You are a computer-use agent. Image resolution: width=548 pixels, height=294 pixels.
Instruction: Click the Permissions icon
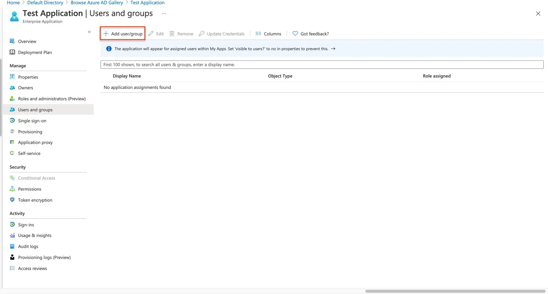point(12,189)
